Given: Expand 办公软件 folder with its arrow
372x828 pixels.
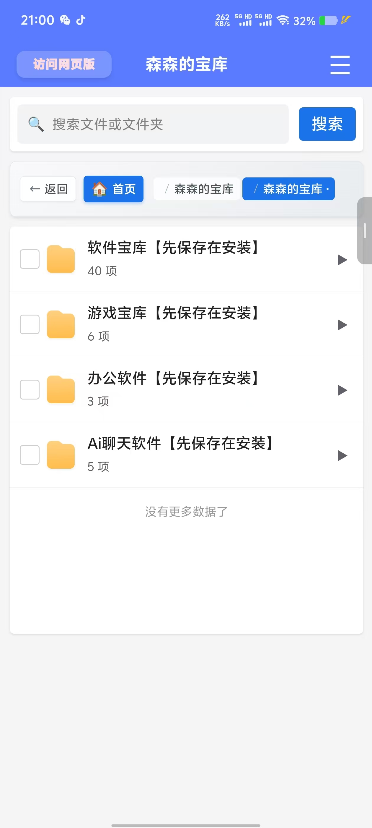Looking at the screenshot, I should [342, 390].
